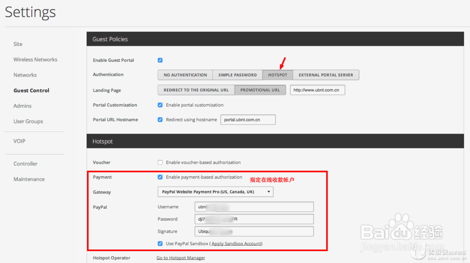Click the portal hostname input field

(248, 120)
